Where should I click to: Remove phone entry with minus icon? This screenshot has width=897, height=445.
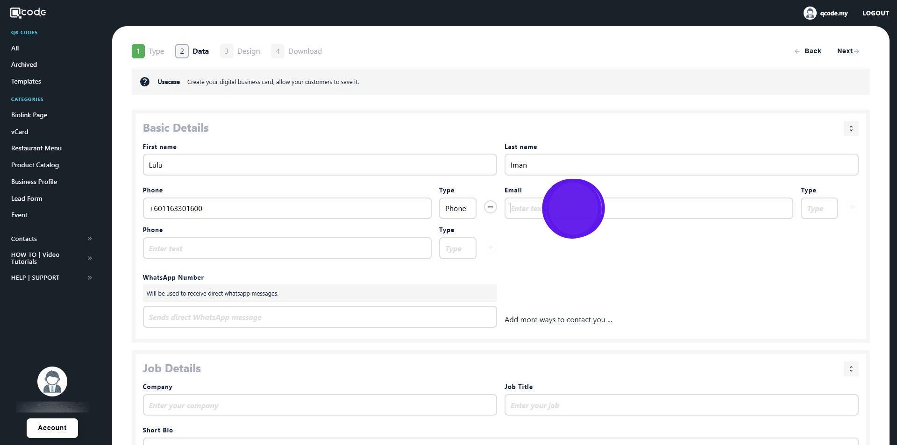[x=490, y=207]
